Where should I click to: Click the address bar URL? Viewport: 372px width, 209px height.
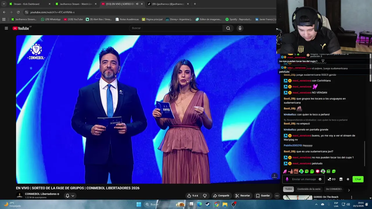click(x=52, y=12)
